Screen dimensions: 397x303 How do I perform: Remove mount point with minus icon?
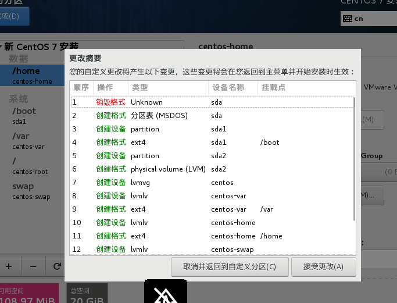pos(33,266)
